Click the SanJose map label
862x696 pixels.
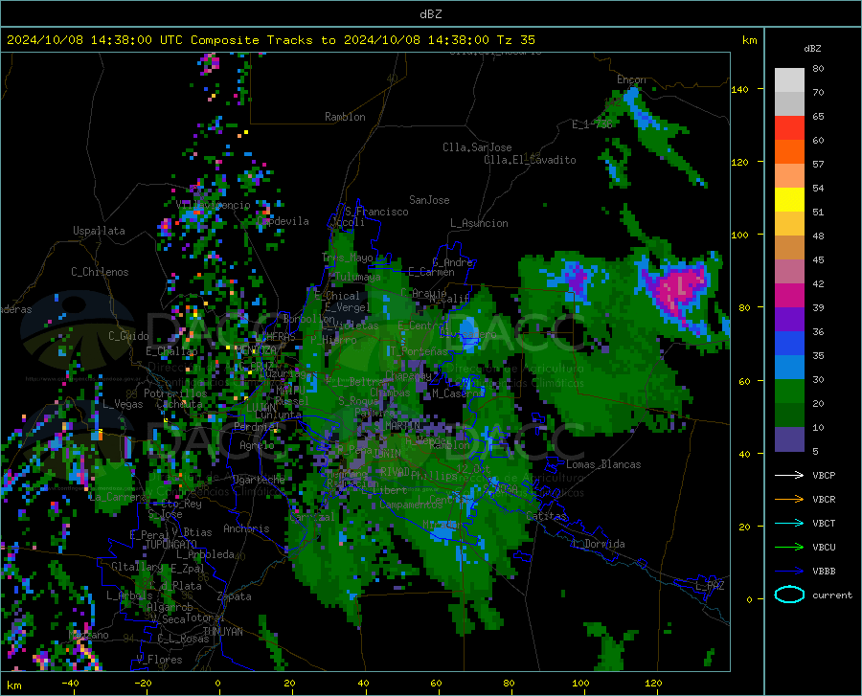[429, 200]
